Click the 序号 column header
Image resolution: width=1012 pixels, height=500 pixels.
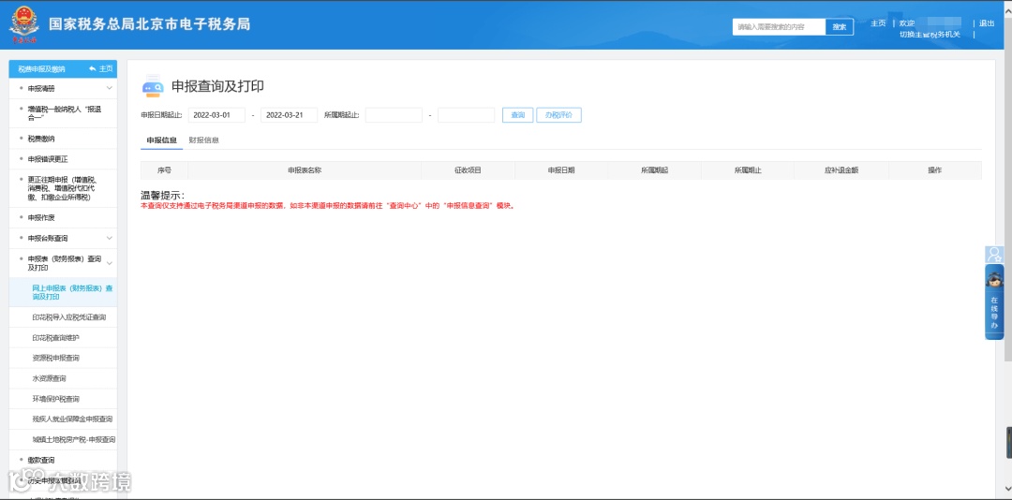(x=164, y=170)
